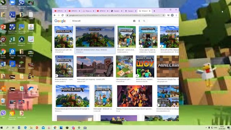Select the Zoom desktop shortcut
Image resolution: width=231 pixels, height=130 pixels.
12,4
